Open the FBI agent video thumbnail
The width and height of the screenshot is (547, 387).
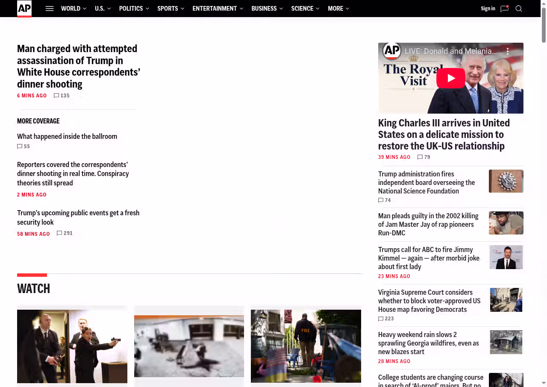(306, 346)
